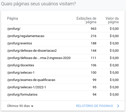Click the Exibições de página column header
This screenshot has width=126, height=112.
[x=86, y=20]
